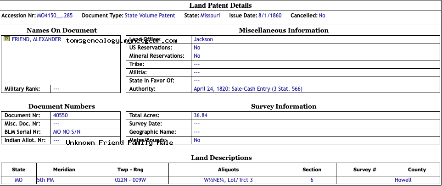Click document number 40550
The image size is (442, 186).
[61, 115]
